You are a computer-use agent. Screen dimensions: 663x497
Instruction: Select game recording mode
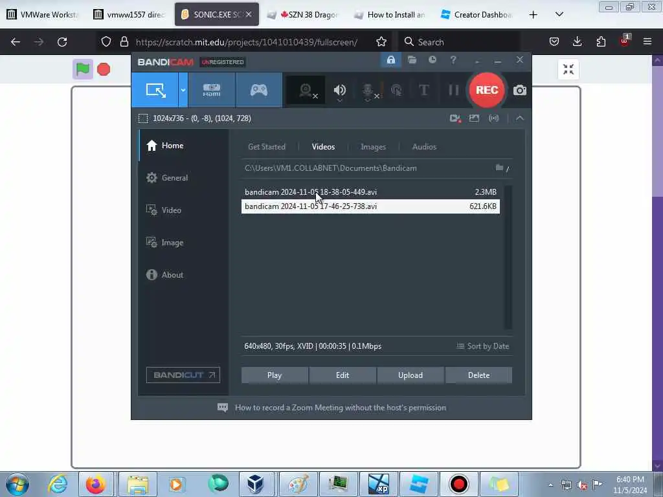259,90
